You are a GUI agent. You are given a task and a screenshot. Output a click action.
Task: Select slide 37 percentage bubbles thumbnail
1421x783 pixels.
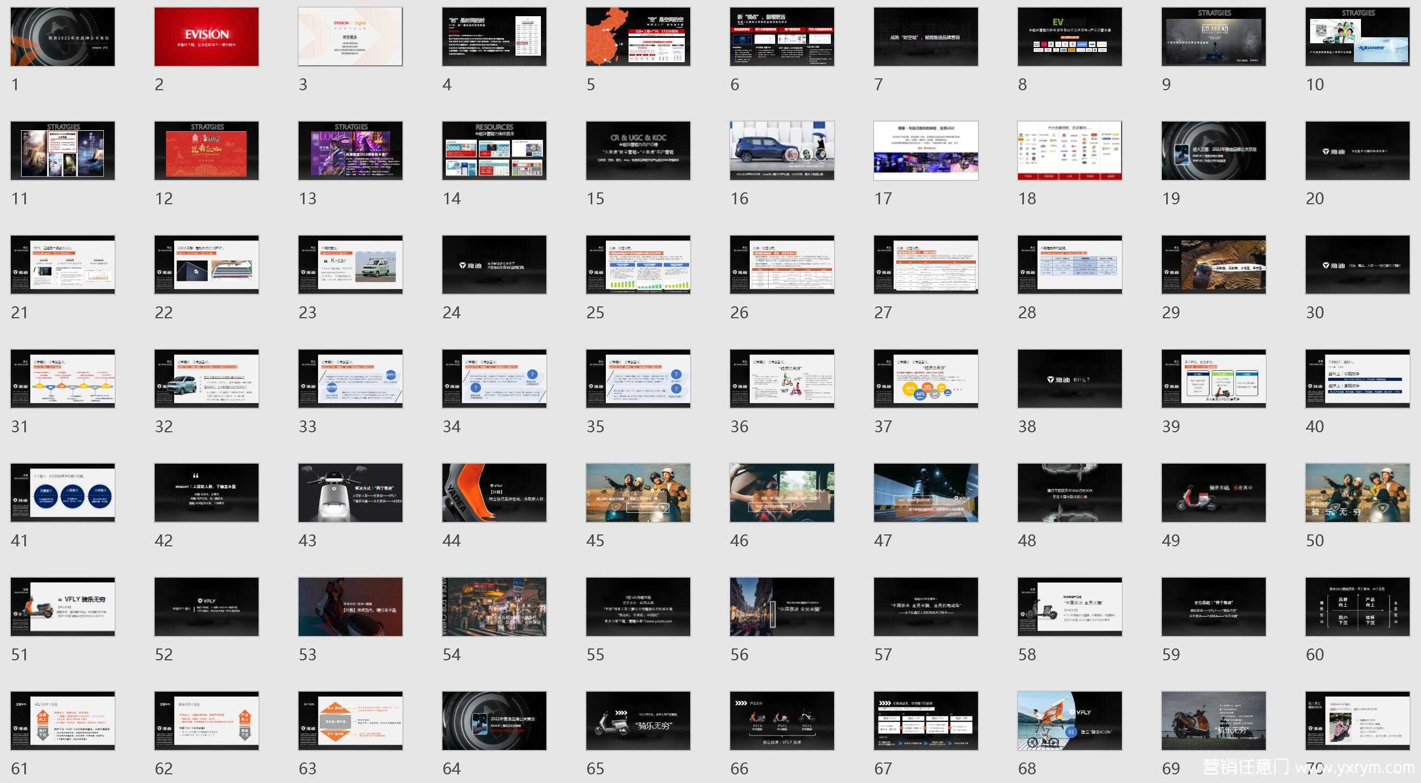[926, 379]
